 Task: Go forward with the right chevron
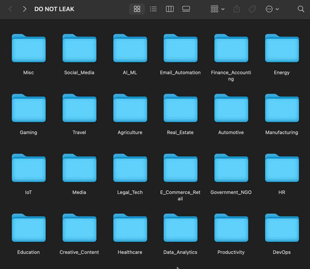point(24,9)
